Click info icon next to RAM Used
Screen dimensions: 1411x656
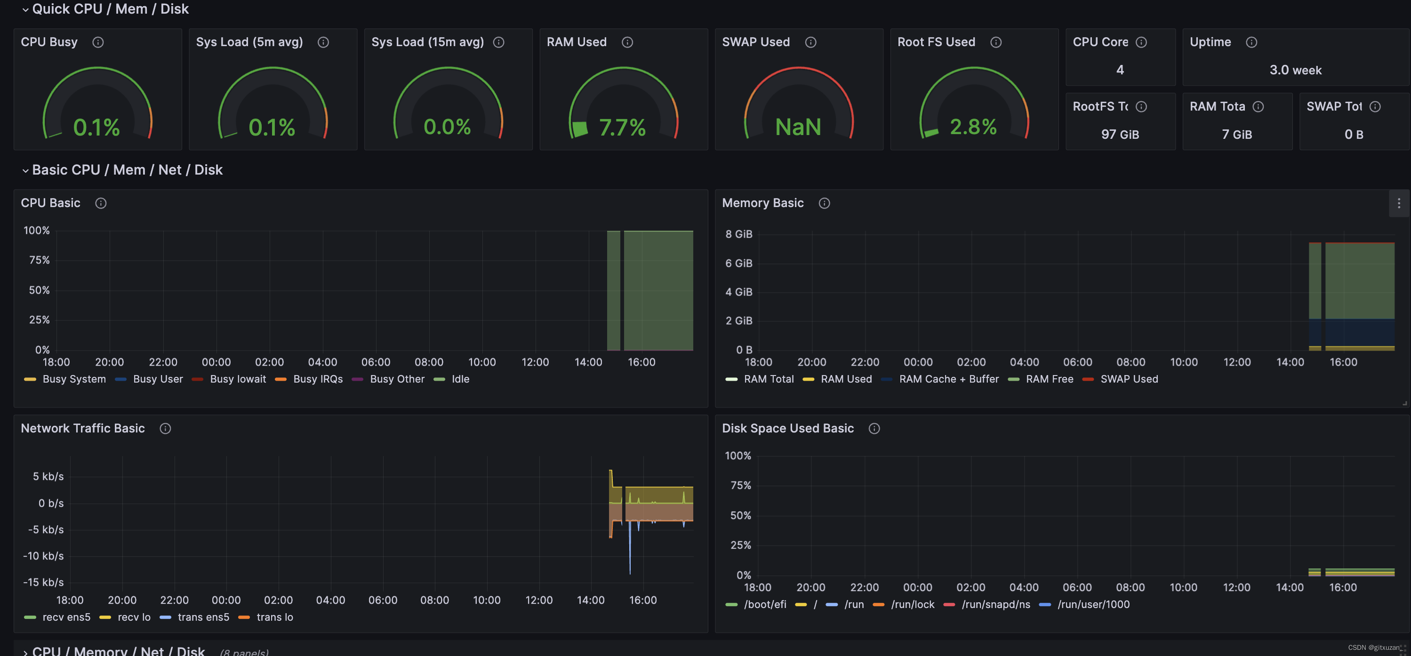(627, 42)
